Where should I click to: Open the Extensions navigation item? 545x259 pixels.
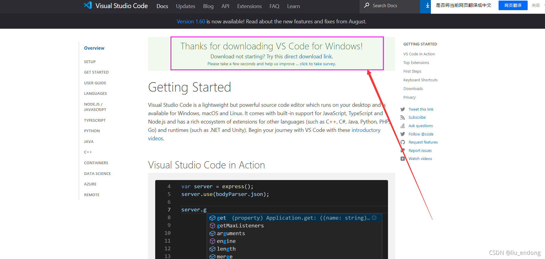(x=249, y=6)
